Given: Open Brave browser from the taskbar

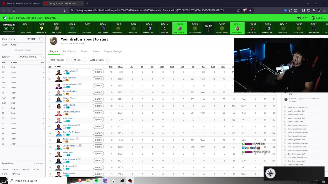Looking at the screenshot, I should (80, 181).
